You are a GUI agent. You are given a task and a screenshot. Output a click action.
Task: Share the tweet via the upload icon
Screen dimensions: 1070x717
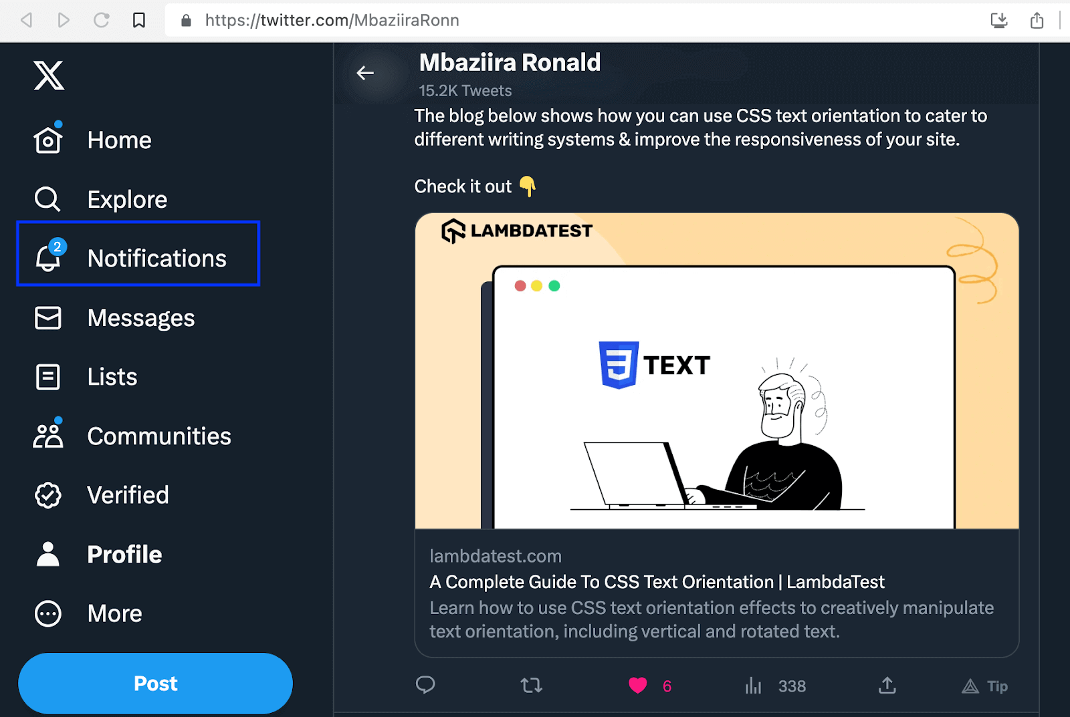(886, 685)
